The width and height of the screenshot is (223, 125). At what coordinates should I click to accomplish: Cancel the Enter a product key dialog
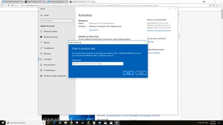141,73
